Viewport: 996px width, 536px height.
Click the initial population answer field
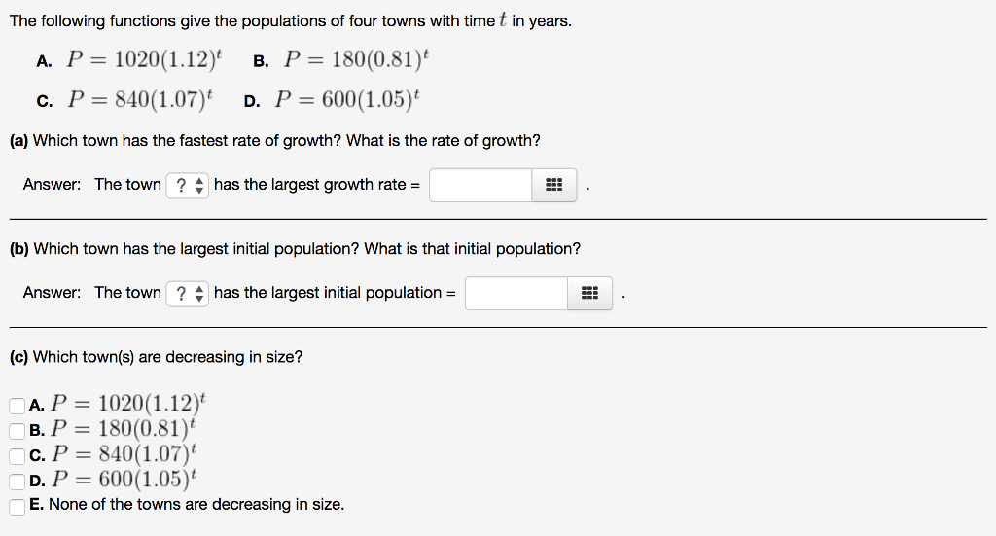(x=516, y=293)
